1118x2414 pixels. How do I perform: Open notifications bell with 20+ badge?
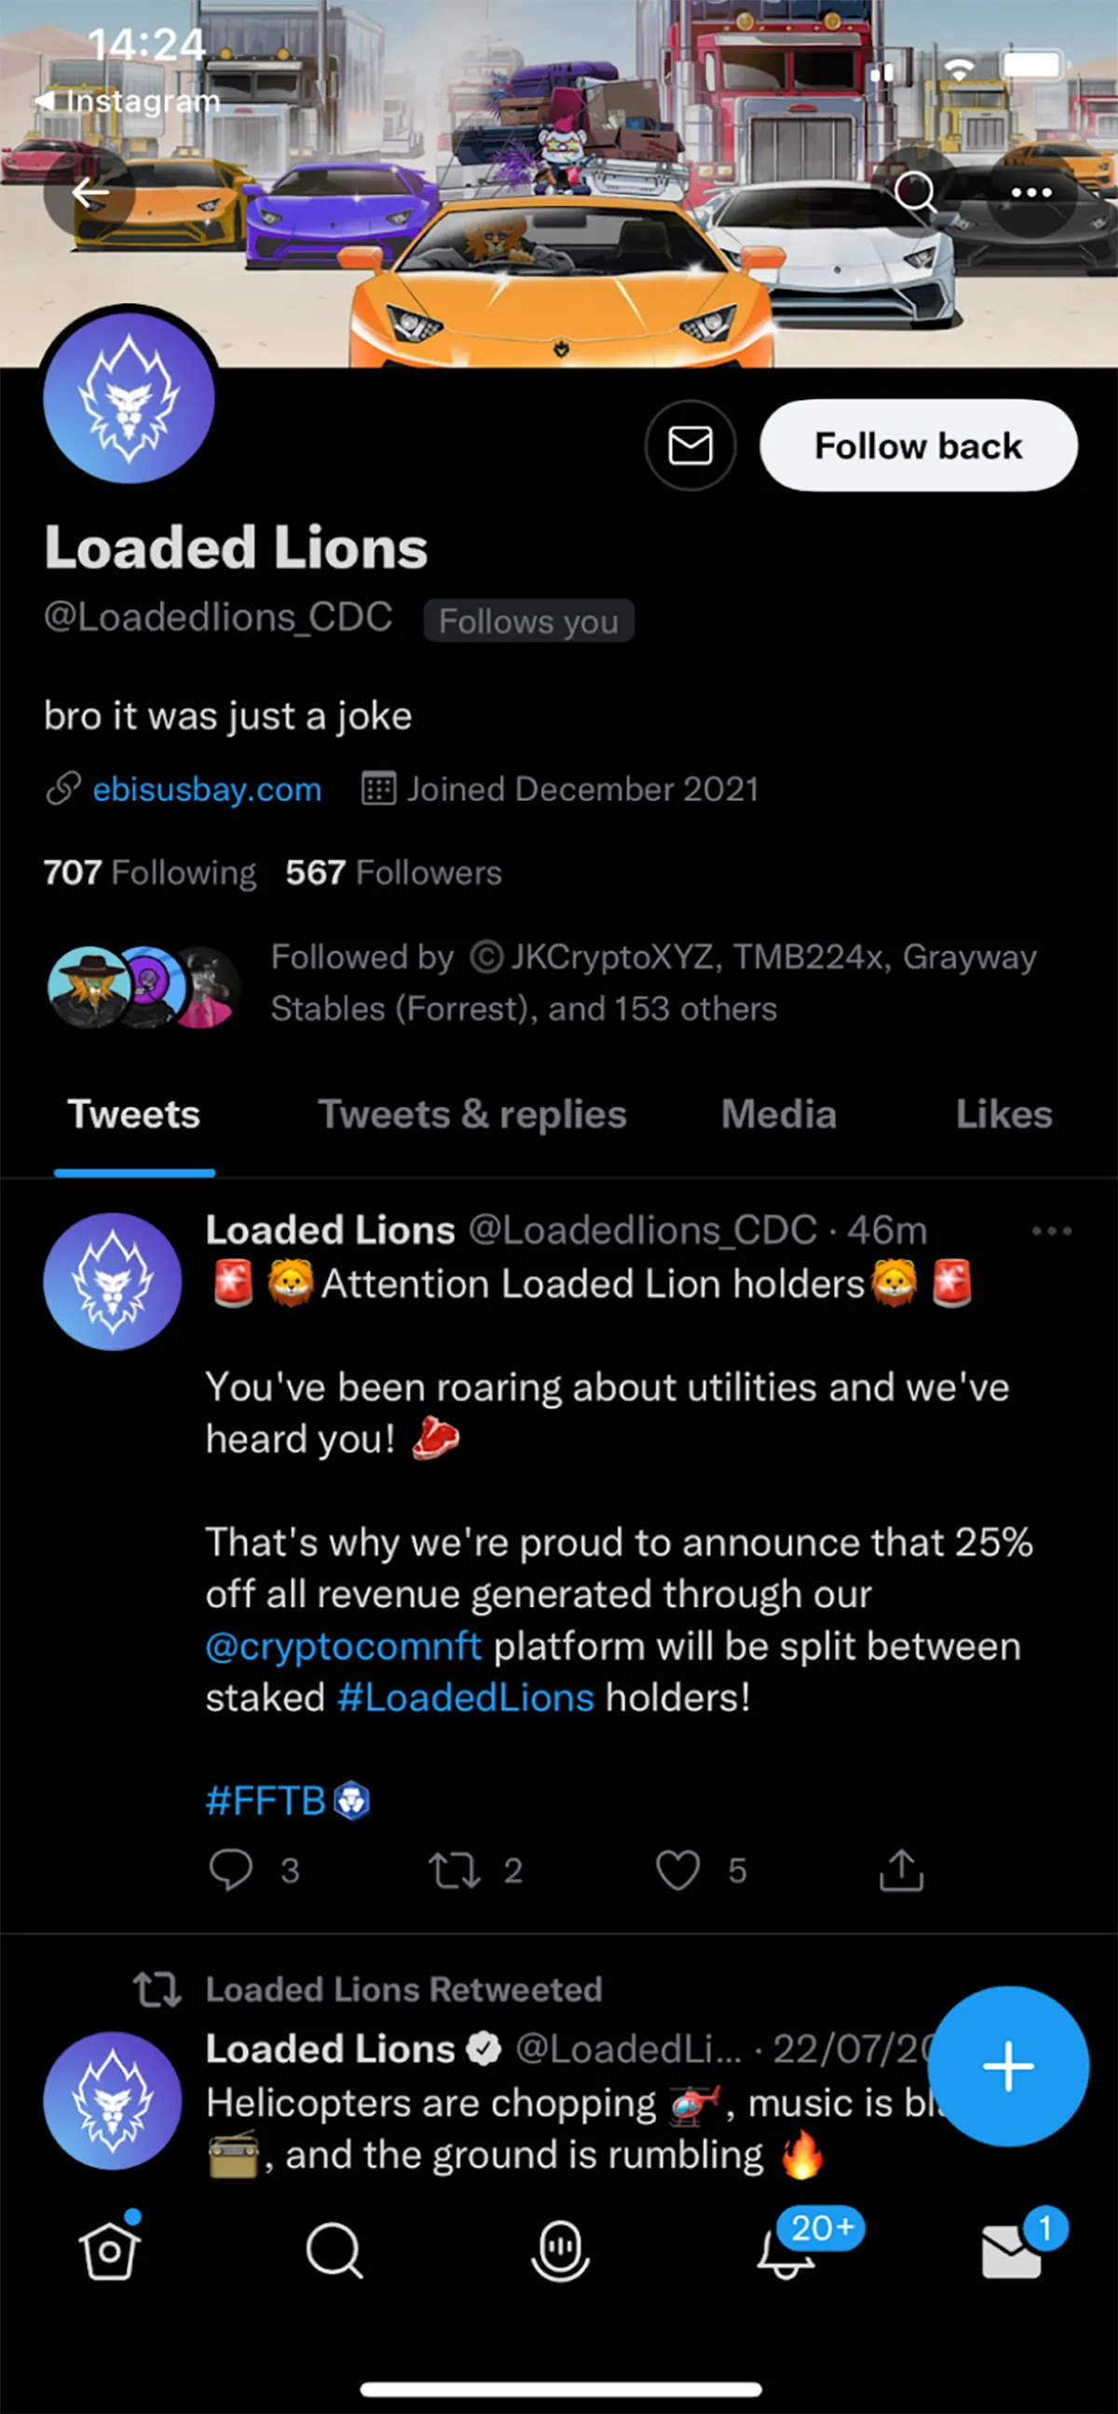point(786,2252)
